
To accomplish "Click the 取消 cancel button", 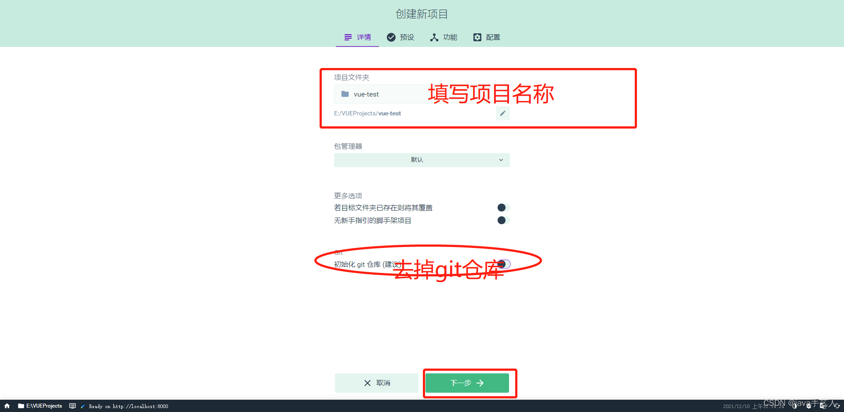I will tap(377, 383).
